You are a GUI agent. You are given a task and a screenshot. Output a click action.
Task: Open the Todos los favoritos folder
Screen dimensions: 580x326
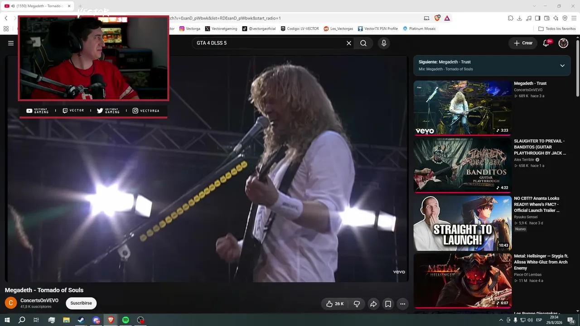pyautogui.click(x=557, y=29)
